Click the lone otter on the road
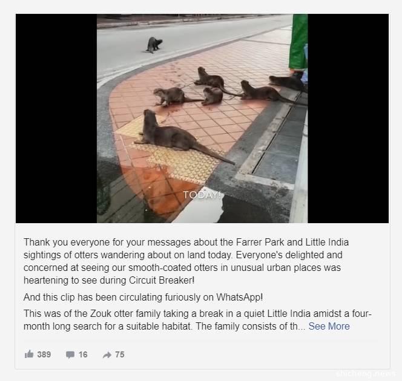 coord(154,45)
